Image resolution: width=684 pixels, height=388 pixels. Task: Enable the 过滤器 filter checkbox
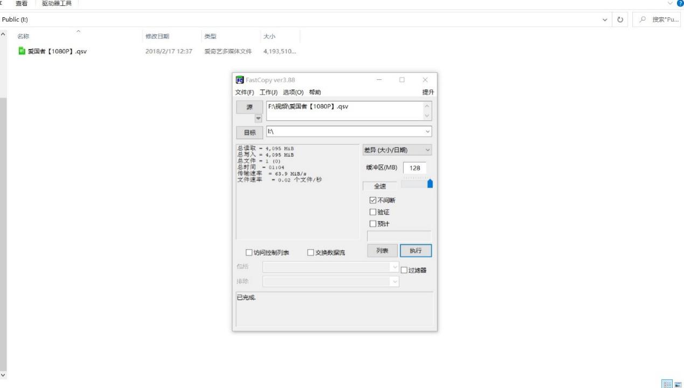pos(404,269)
